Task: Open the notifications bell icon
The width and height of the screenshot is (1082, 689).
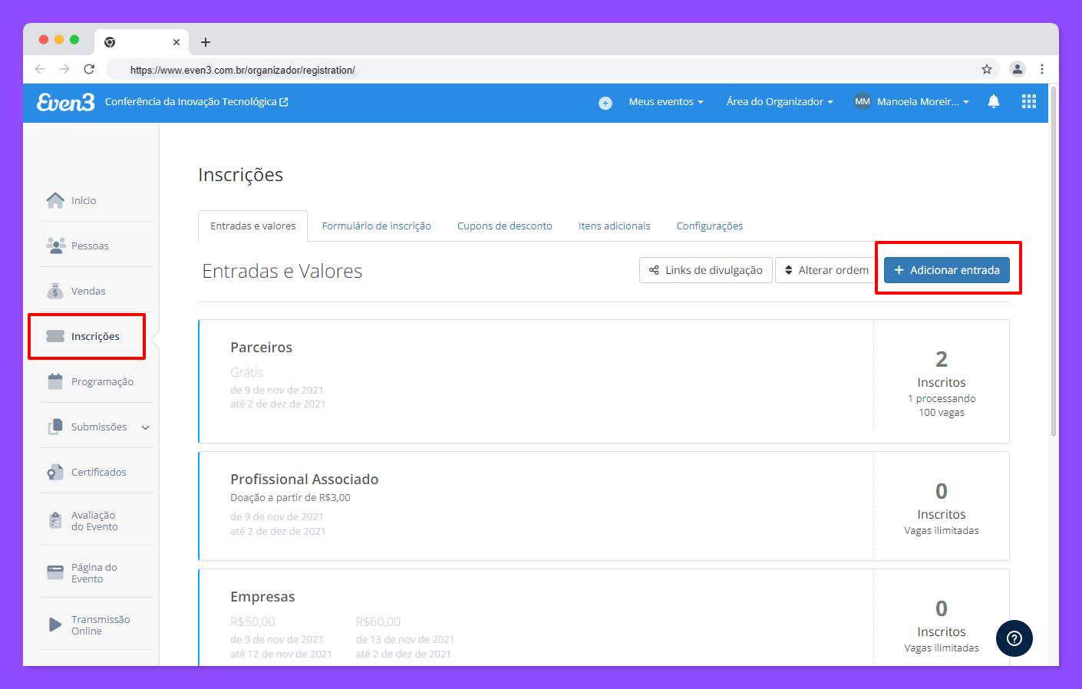Action: (994, 101)
